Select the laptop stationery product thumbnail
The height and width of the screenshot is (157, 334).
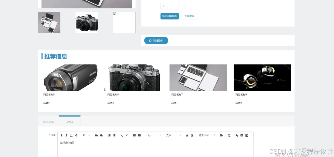pyautogui.click(x=49, y=22)
